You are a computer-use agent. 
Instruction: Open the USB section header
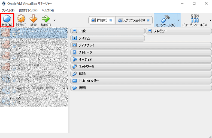pyautogui.click(x=141, y=74)
